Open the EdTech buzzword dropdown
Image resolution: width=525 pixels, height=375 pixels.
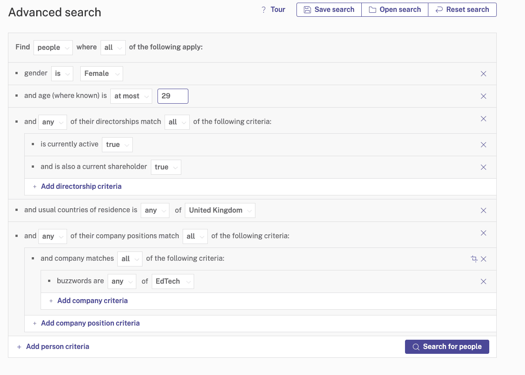click(173, 281)
